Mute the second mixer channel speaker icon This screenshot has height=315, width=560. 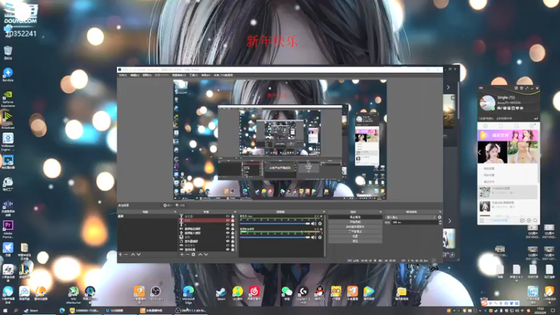point(314,237)
